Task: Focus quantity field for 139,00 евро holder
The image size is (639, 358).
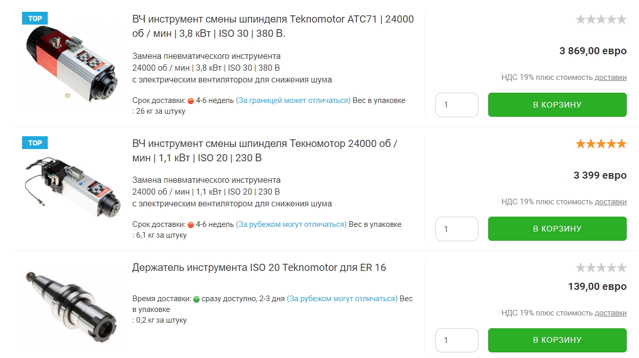Action: (456, 340)
